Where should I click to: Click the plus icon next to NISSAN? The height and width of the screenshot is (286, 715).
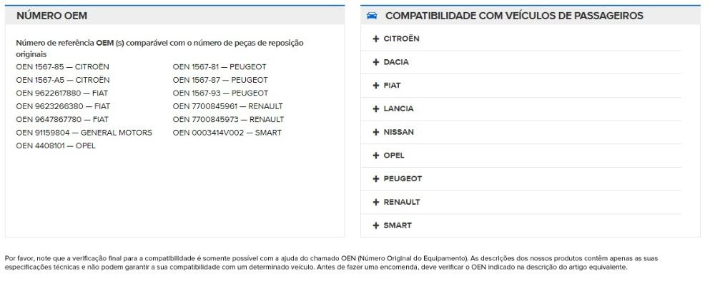tap(376, 133)
